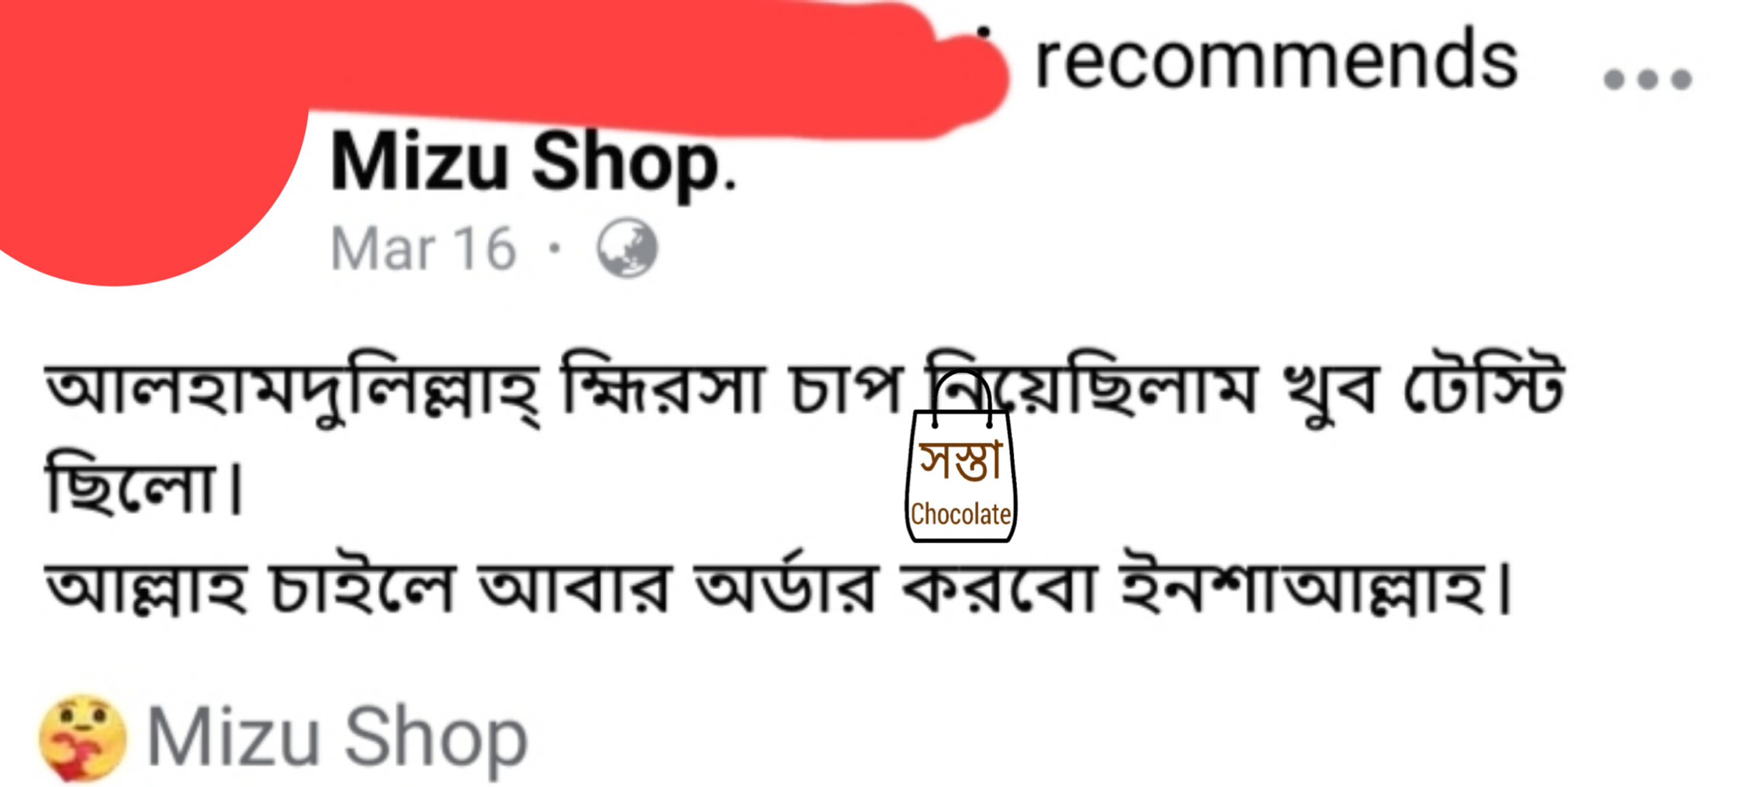Click the word অর্ডার in the review
The image size is (1740, 787).
pyautogui.click(x=786, y=584)
